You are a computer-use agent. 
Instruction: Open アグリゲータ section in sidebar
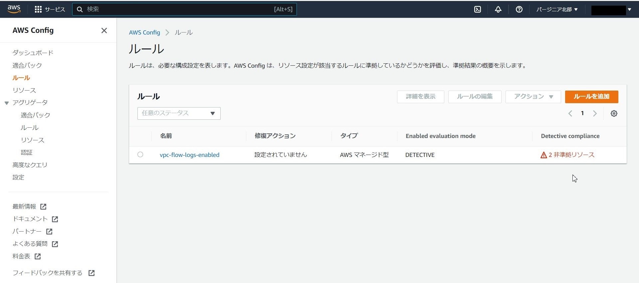pyautogui.click(x=30, y=103)
